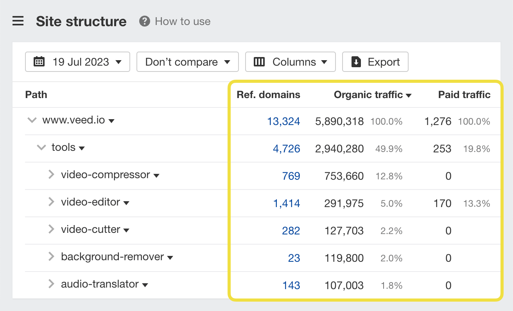Open the Columns dropdown
The height and width of the screenshot is (311, 513).
(291, 62)
